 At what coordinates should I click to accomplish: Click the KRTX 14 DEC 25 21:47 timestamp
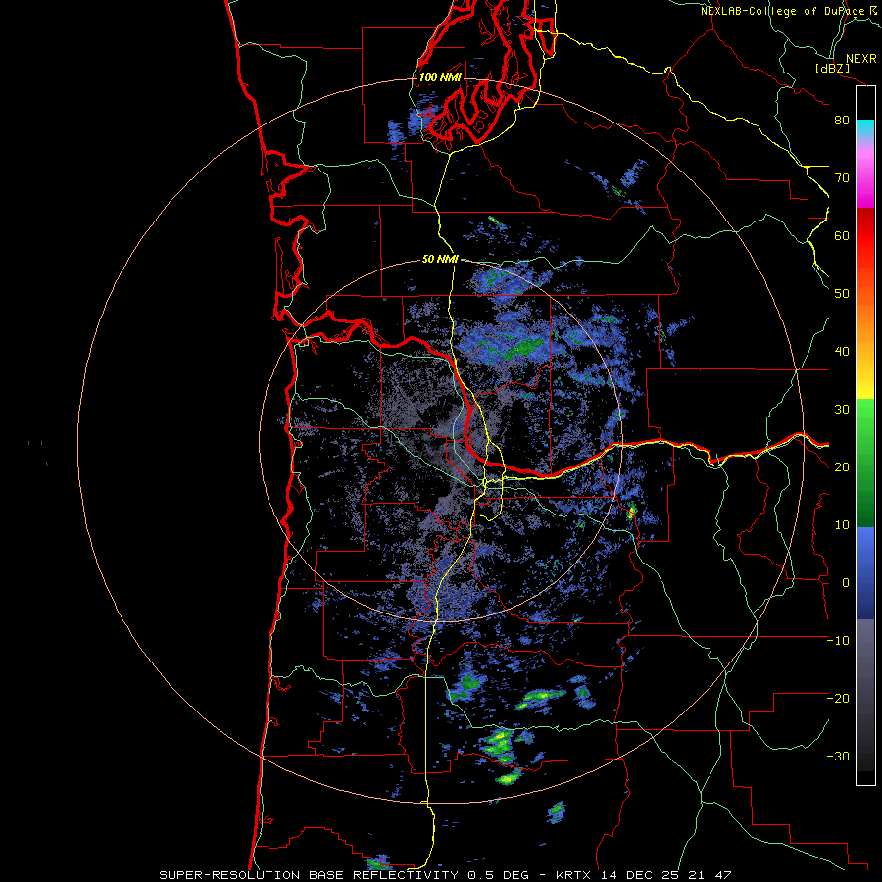644,875
